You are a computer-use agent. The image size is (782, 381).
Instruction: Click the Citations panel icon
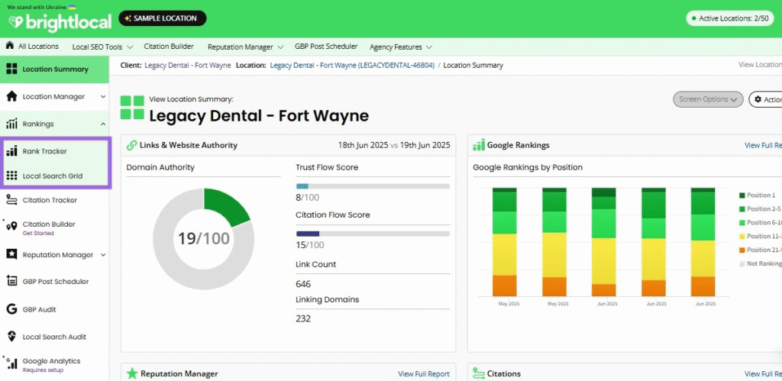coord(478,373)
